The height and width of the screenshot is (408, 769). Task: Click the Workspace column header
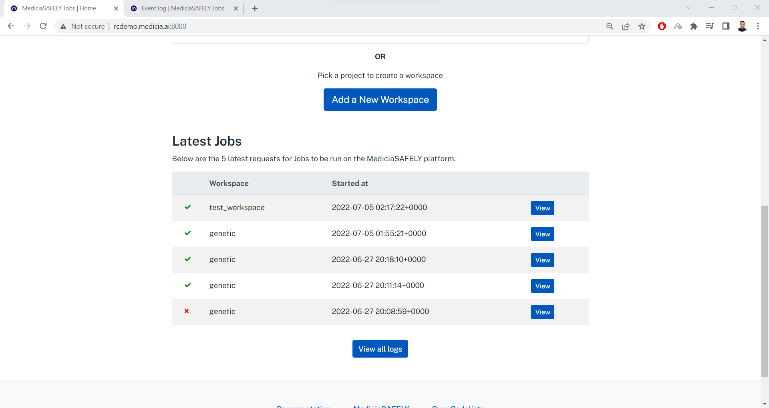point(229,184)
